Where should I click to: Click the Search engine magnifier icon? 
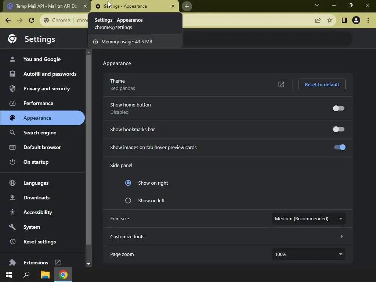click(x=12, y=132)
